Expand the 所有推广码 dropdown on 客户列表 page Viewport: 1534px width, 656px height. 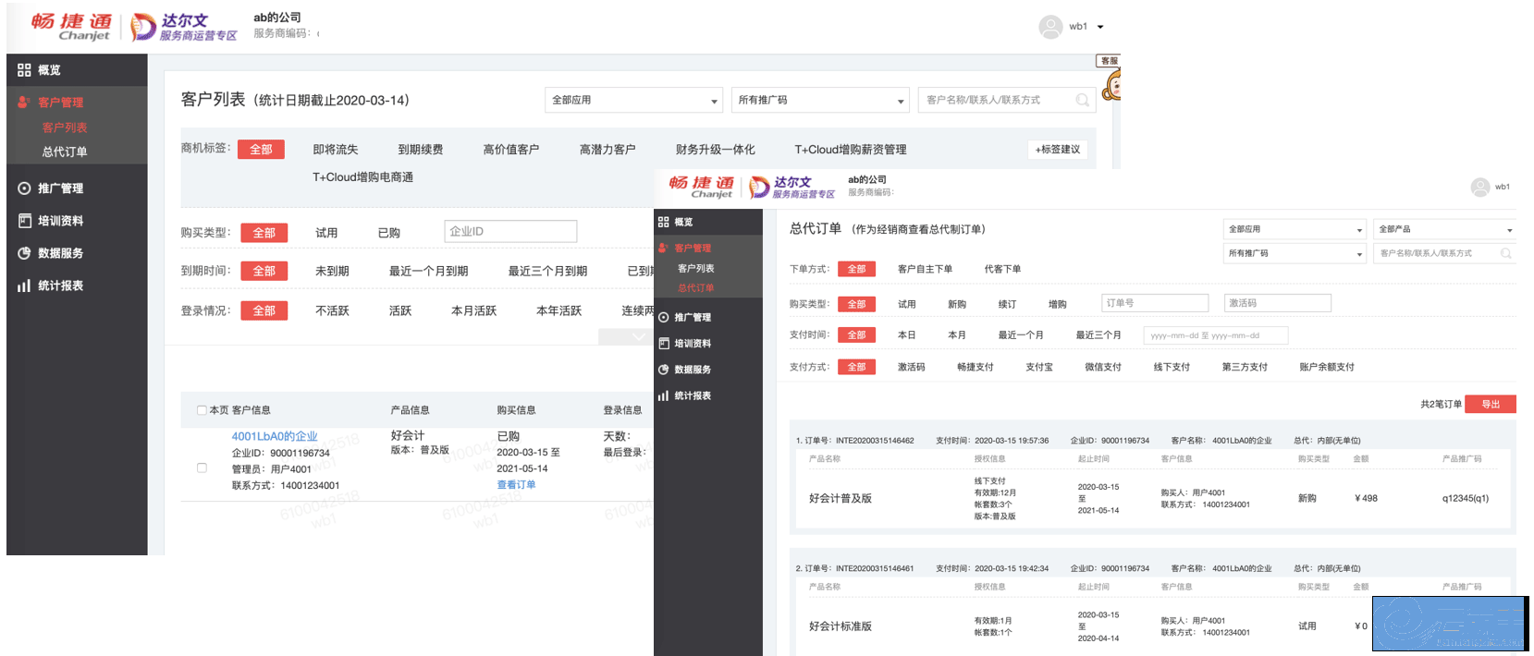[x=821, y=100]
